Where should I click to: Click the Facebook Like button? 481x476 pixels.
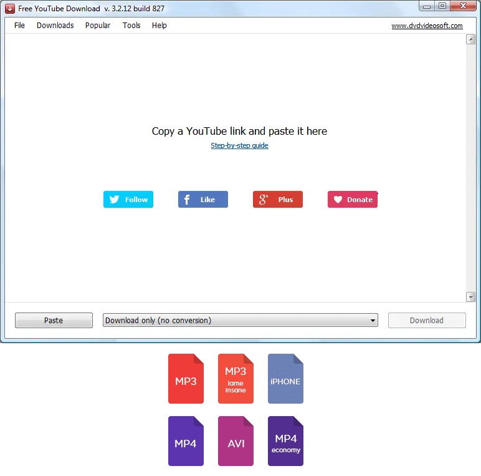pyautogui.click(x=203, y=199)
